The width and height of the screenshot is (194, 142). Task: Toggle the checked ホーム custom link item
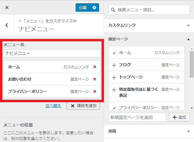click(114, 53)
